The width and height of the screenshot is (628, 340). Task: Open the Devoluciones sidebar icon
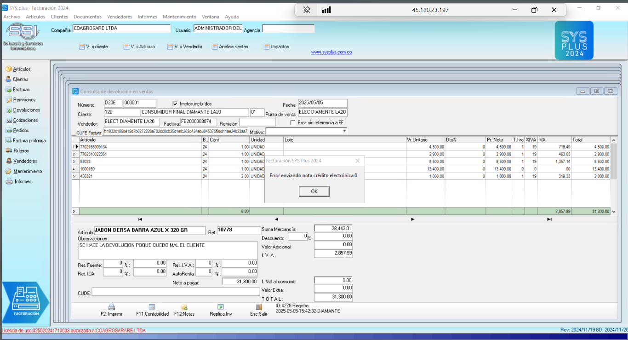point(8,110)
